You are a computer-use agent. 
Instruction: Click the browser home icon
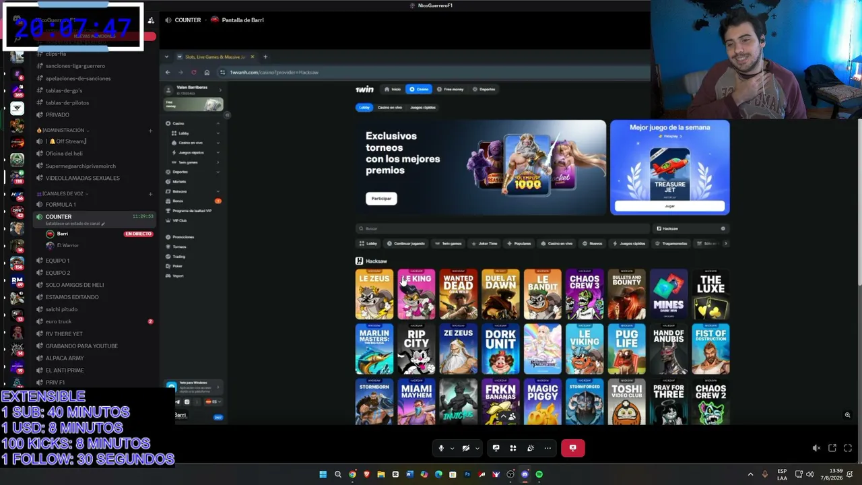coord(207,73)
